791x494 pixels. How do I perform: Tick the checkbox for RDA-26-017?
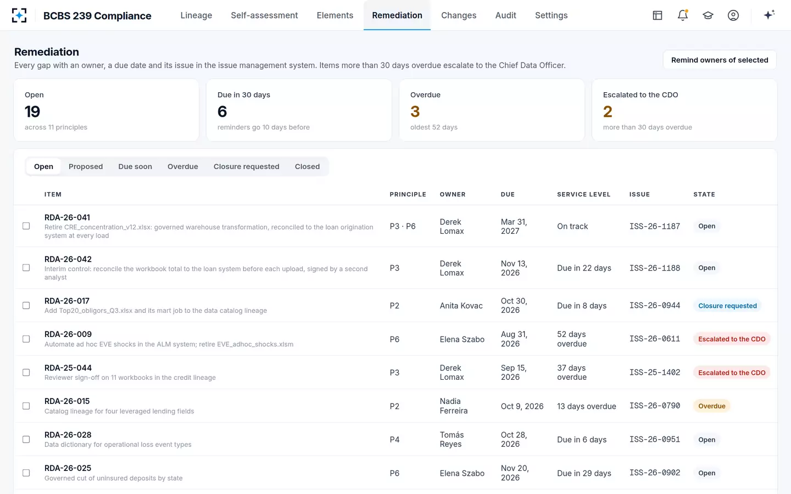tap(26, 305)
